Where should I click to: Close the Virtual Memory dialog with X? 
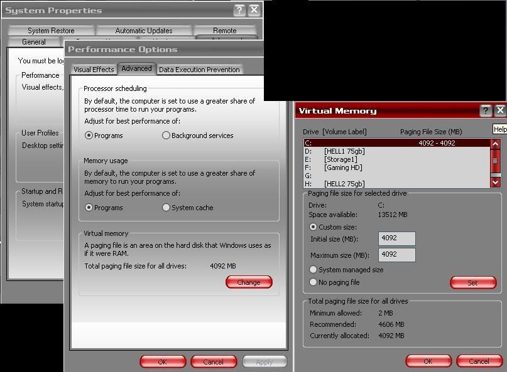500,110
